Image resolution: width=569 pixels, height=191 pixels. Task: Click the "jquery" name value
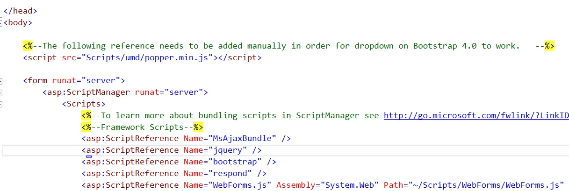coord(228,150)
